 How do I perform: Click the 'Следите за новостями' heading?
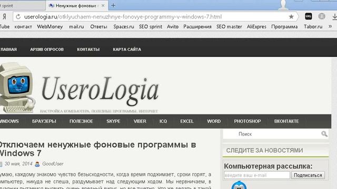pos(264,151)
